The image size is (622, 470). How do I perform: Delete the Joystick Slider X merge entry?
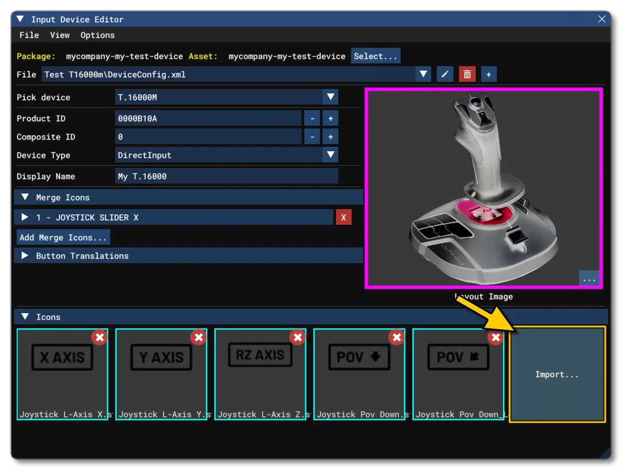[343, 217]
